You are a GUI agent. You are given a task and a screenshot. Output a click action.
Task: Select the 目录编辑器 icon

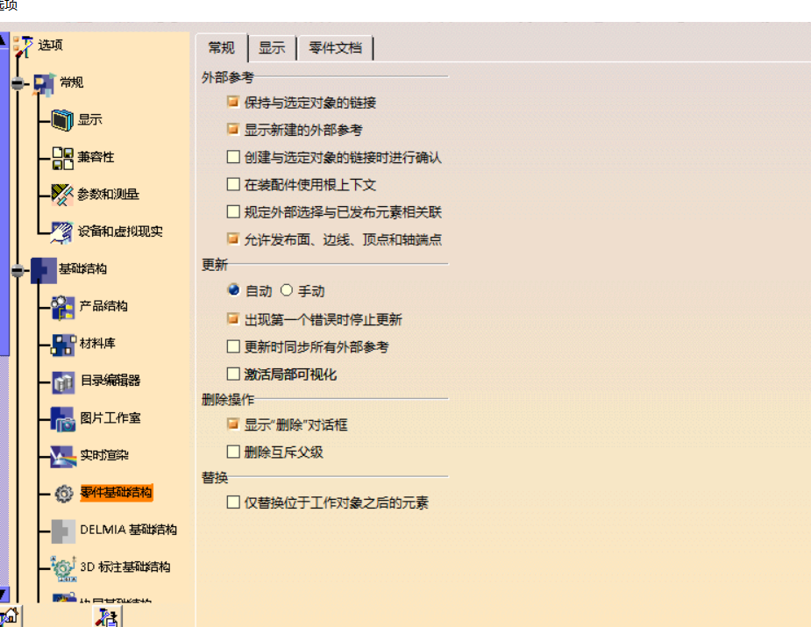63,382
